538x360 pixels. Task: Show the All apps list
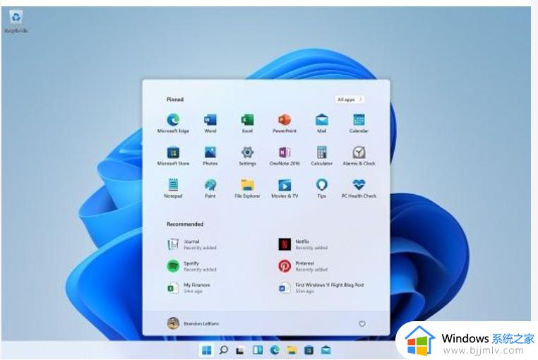(x=349, y=100)
